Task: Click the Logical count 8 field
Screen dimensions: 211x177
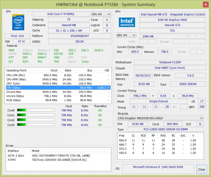Action: click(107, 25)
